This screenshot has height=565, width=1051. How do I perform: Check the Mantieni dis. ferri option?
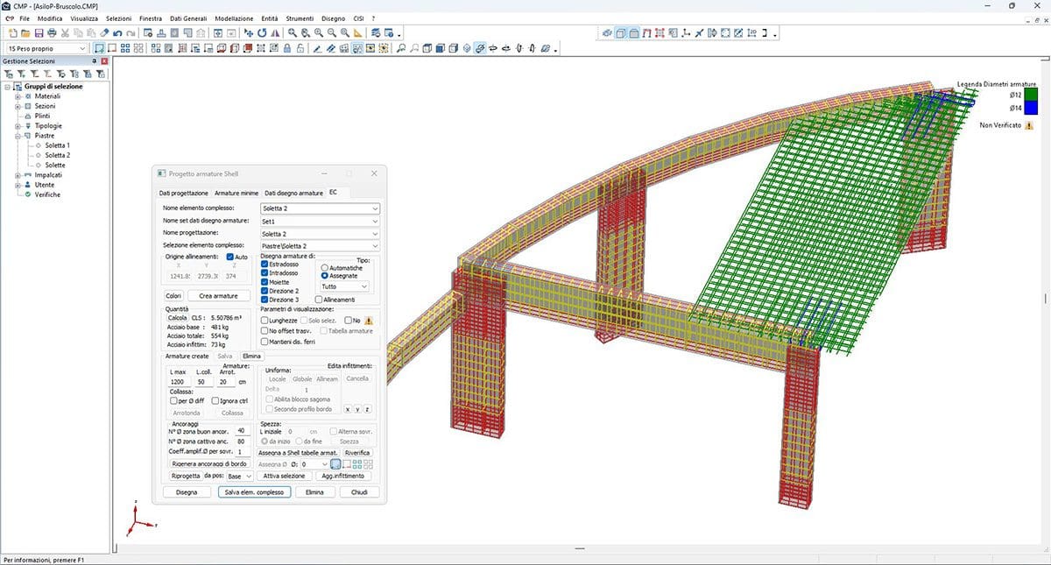pyautogui.click(x=265, y=342)
